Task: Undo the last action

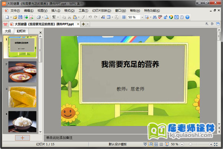Action: (90, 17)
